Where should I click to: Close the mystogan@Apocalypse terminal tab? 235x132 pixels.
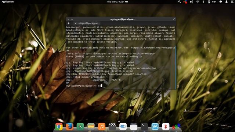[76, 23]
